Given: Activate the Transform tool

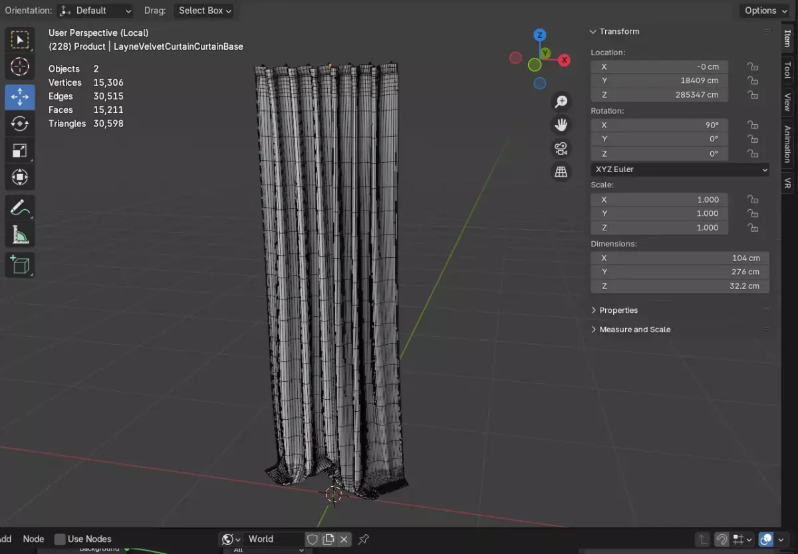Looking at the screenshot, I should click(20, 177).
